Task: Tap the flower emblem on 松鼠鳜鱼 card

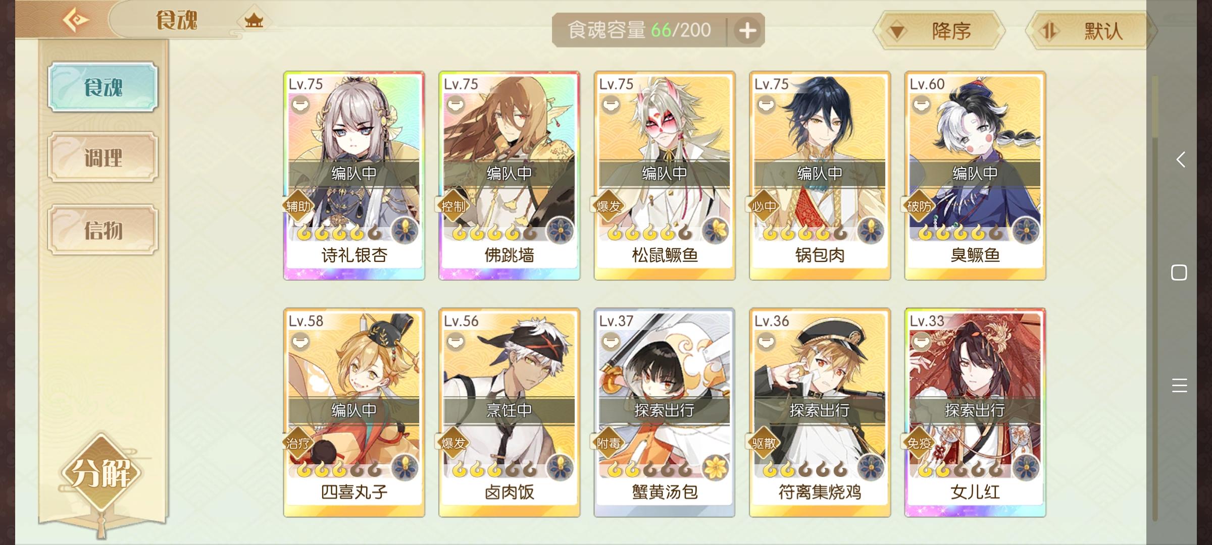Action: tap(716, 231)
